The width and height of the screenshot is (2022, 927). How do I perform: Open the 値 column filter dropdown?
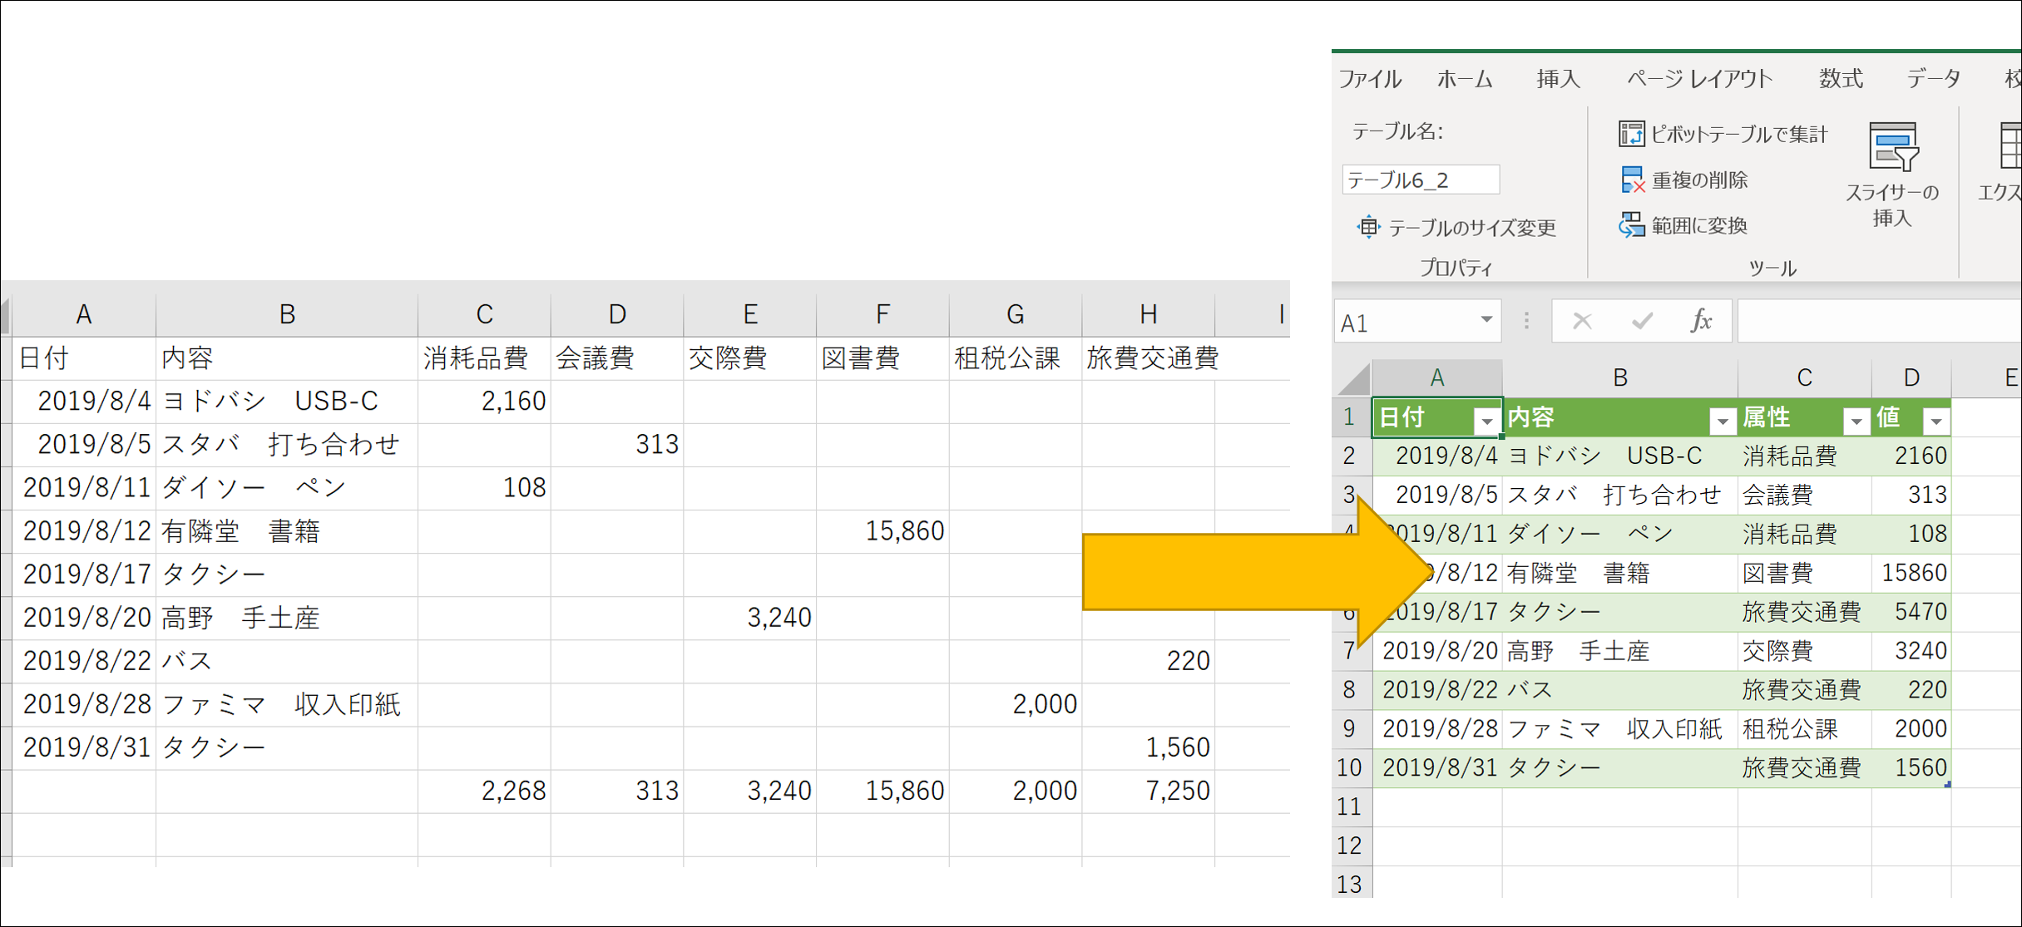point(1936,422)
